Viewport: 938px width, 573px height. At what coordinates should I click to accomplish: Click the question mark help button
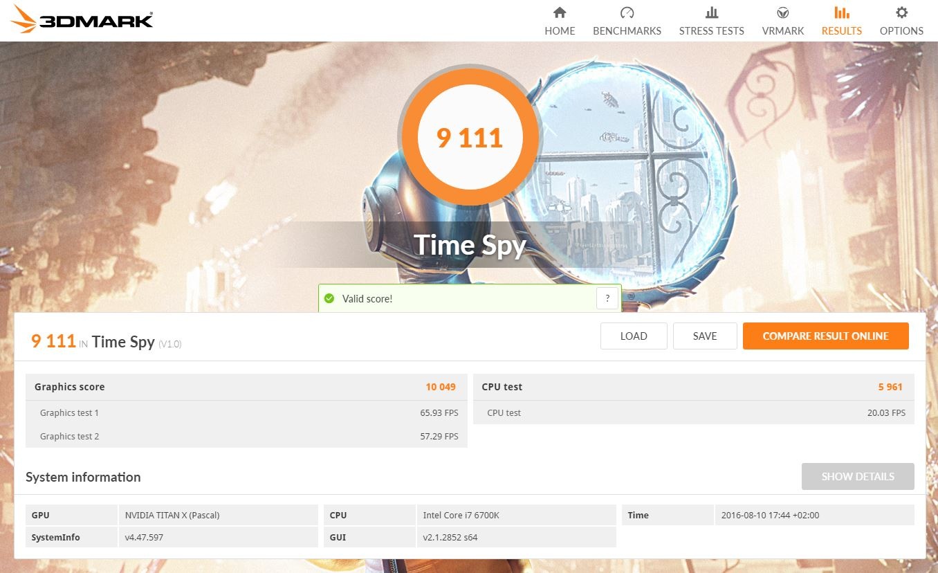[607, 298]
